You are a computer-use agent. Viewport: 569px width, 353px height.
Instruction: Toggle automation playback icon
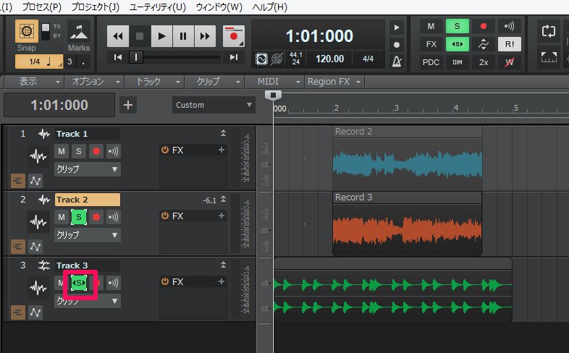[x=484, y=44]
